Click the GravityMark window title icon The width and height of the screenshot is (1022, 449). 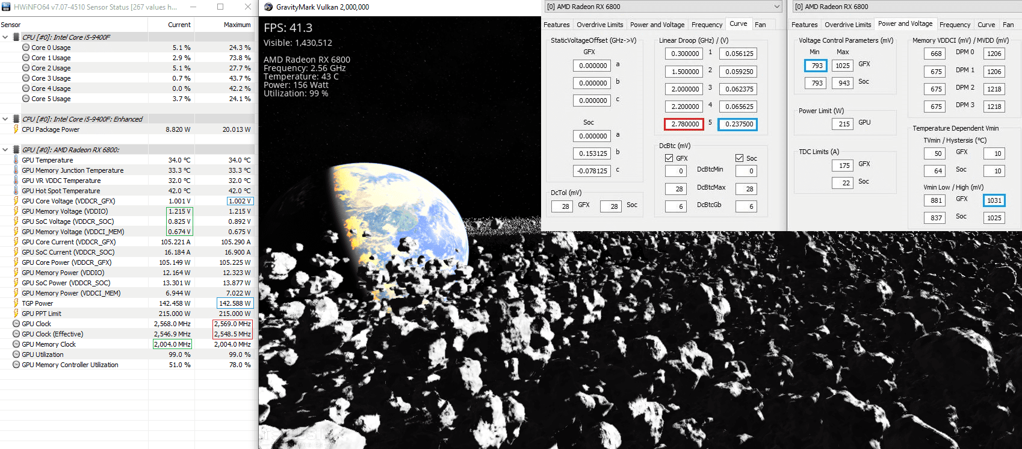(268, 7)
